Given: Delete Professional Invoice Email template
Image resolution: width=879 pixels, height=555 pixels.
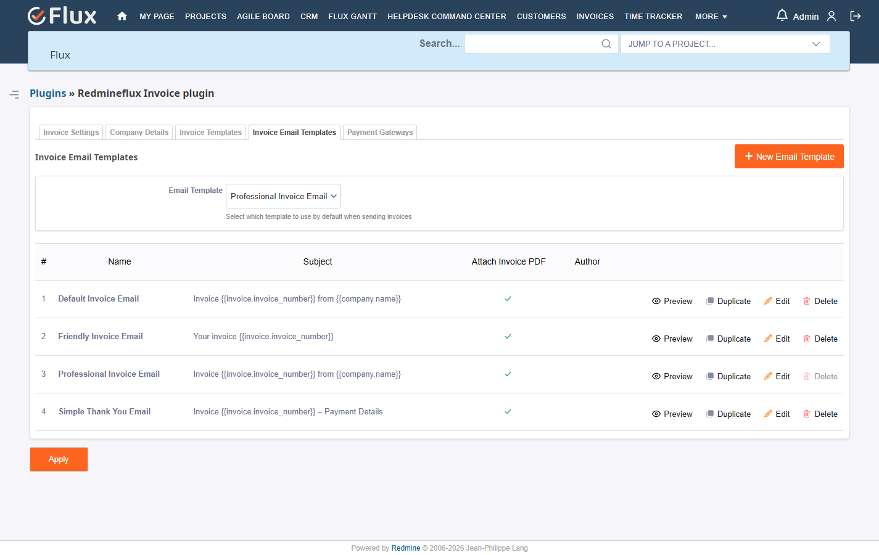Looking at the screenshot, I should click(x=820, y=376).
